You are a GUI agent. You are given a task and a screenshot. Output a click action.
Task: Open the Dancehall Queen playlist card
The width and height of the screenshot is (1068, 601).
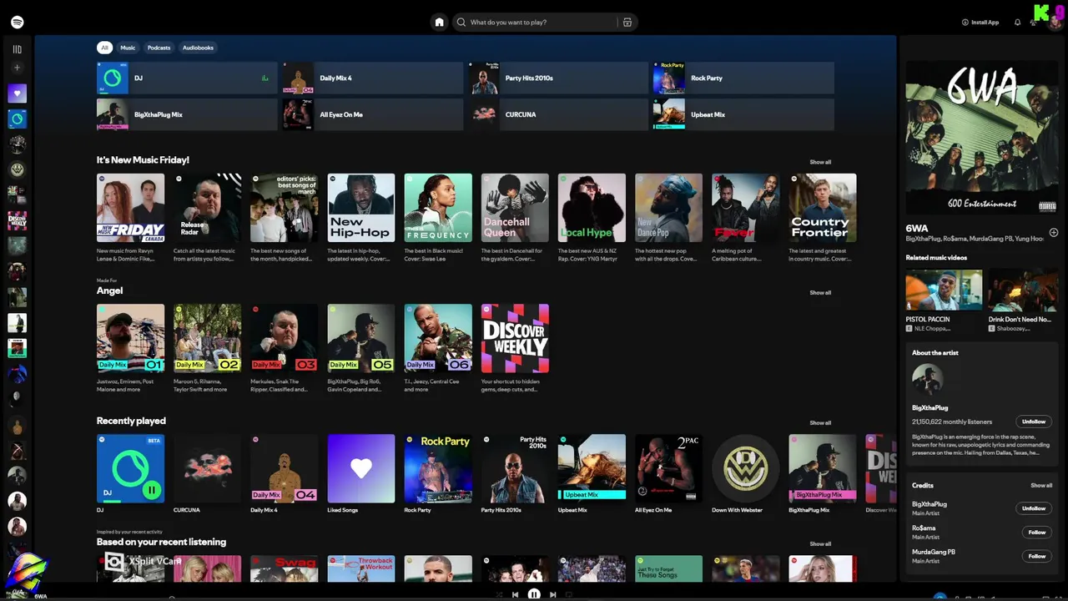pyautogui.click(x=515, y=208)
